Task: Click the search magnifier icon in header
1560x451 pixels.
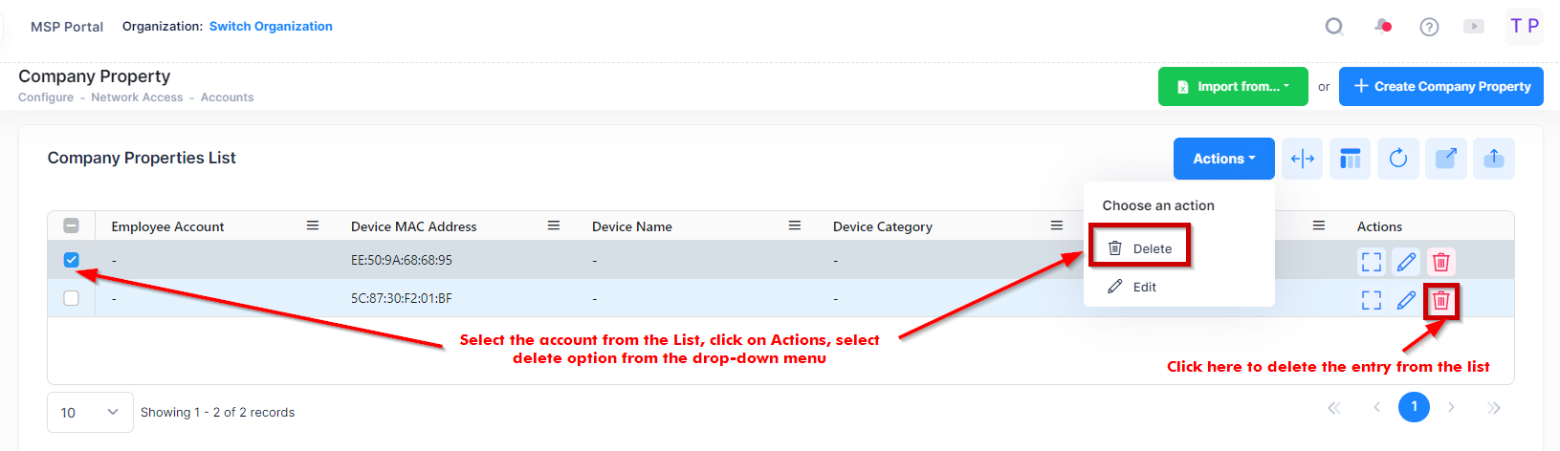Action: pyautogui.click(x=1333, y=27)
